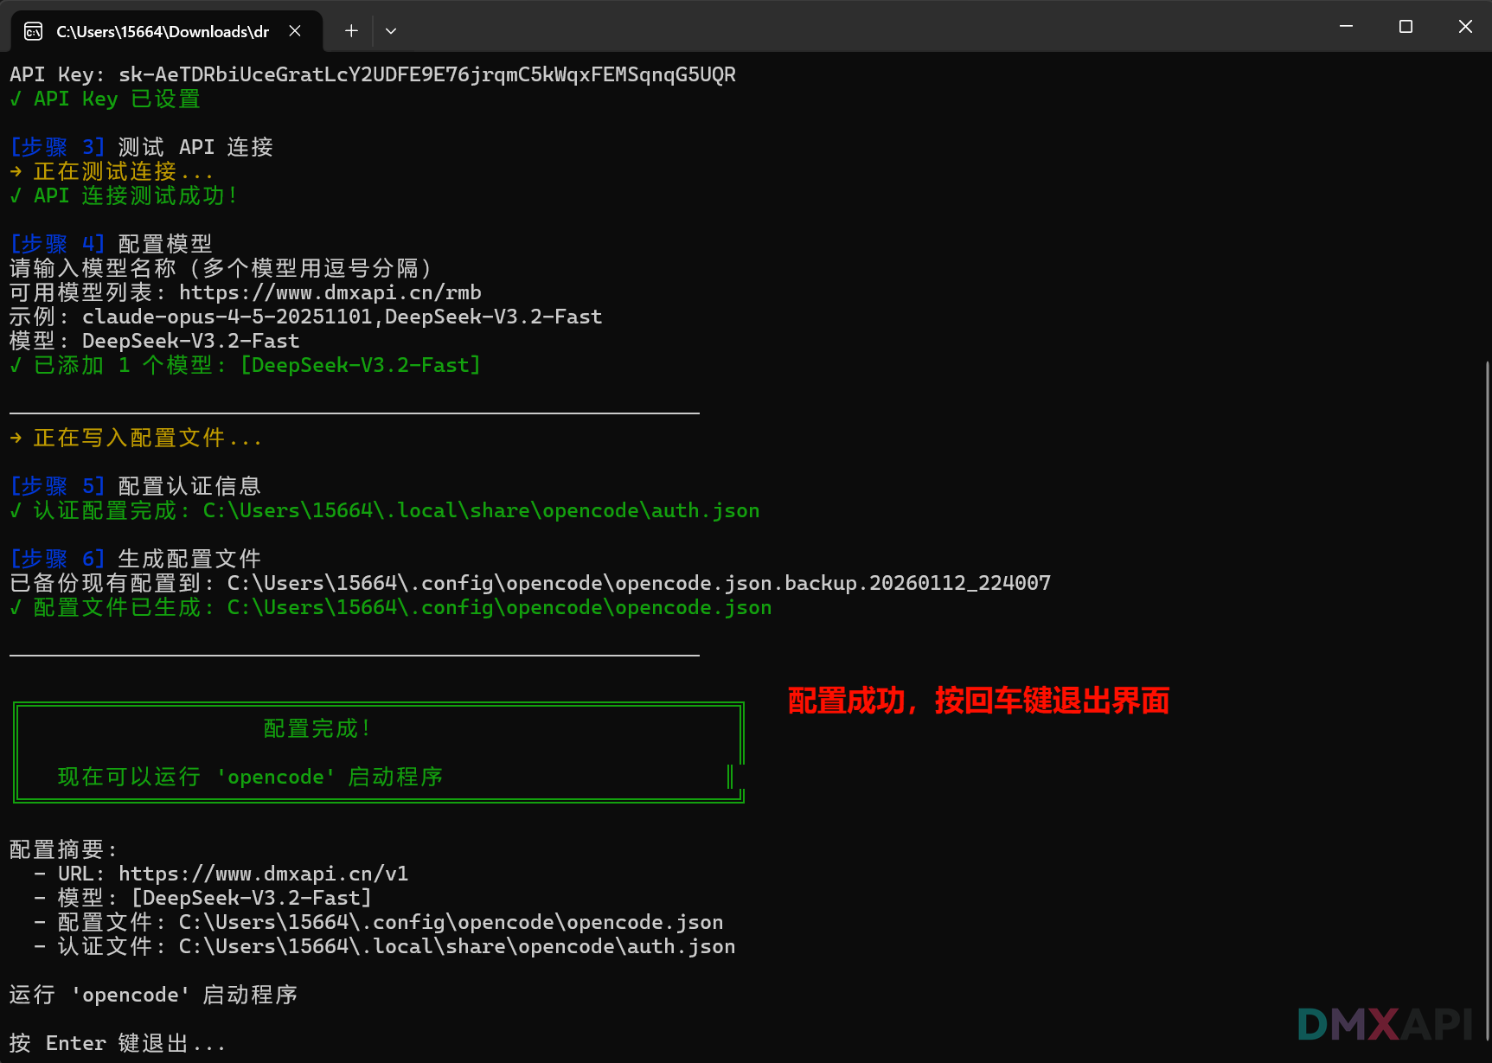Screen dimensions: 1492x1063
Task: Click the terminal icon on the active tab
Action: (x=33, y=31)
